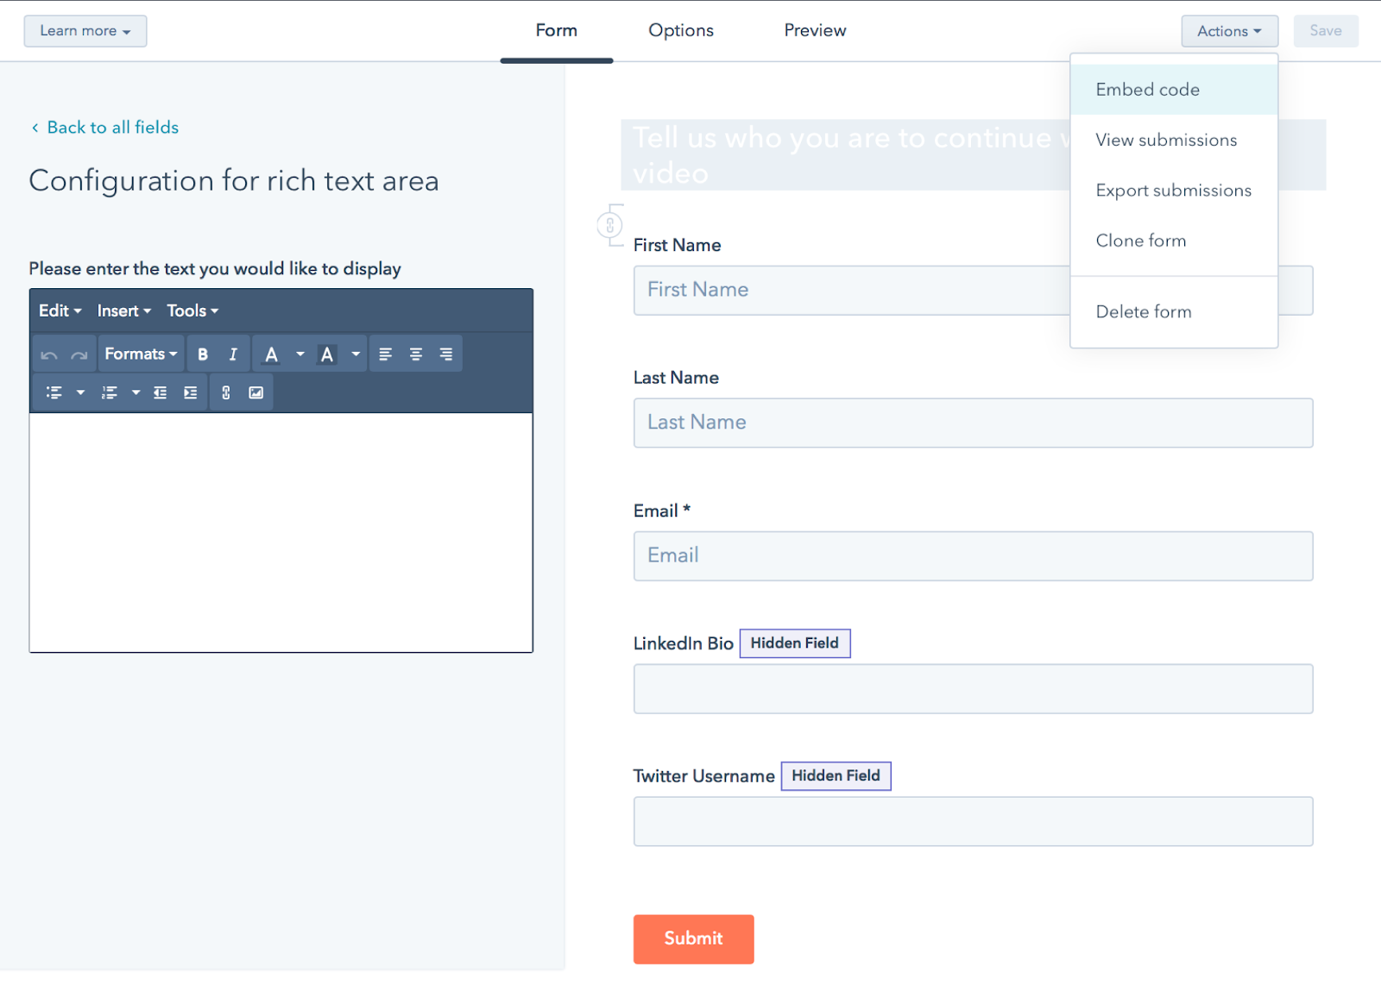Click the align left icon
The image size is (1381, 991).
pyautogui.click(x=386, y=354)
